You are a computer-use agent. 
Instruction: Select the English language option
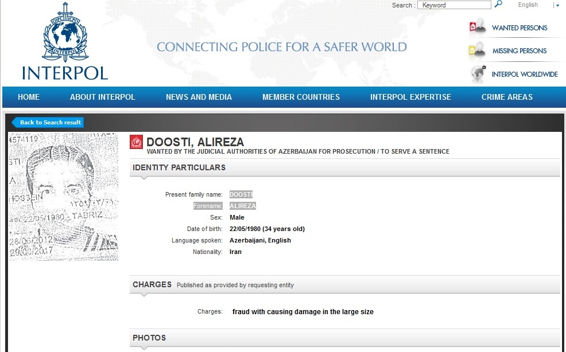528,5
